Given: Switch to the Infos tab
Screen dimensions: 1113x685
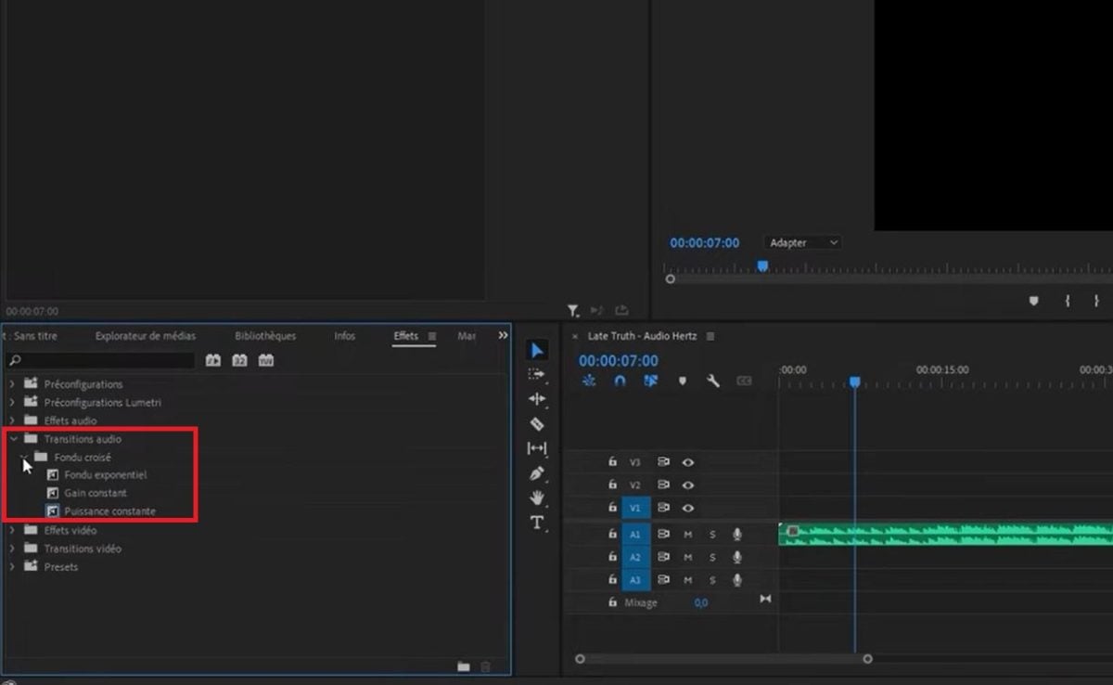Looking at the screenshot, I should pos(345,336).
